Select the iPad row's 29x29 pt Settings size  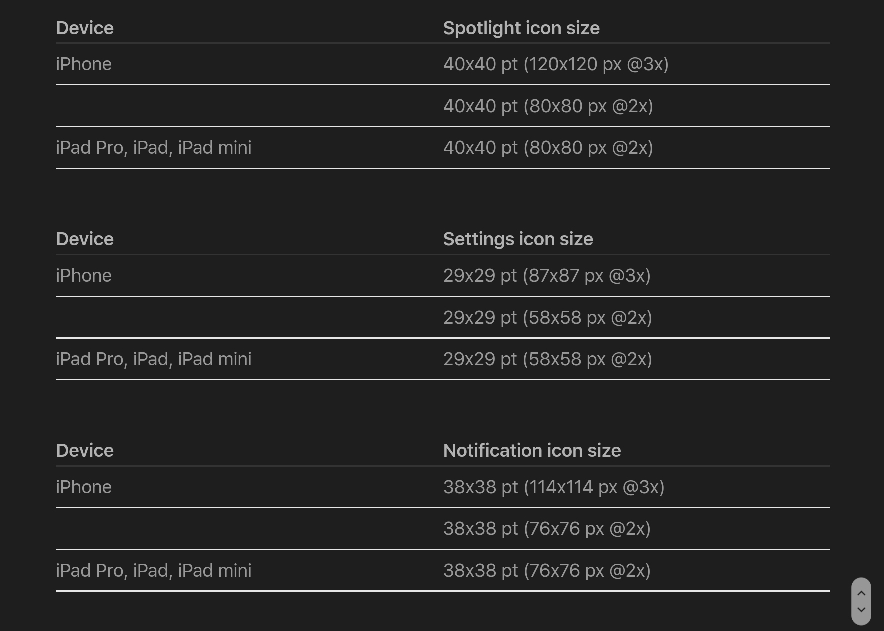(547, 359)
